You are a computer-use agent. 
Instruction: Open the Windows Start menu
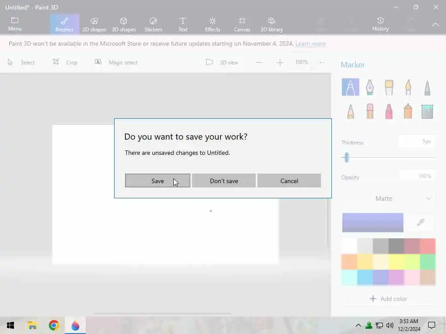coord(10,325)
